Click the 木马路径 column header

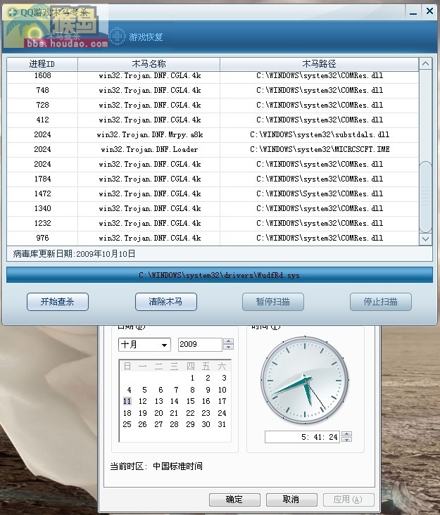[320, 64]
